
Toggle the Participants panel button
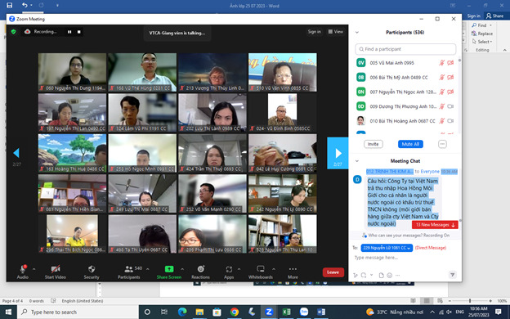tap(129, 269)
